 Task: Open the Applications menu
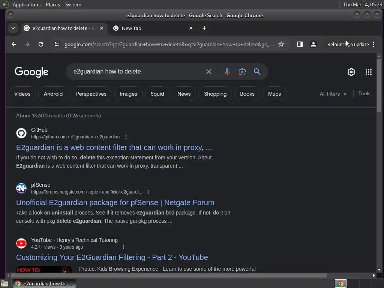tap(27, 4)
